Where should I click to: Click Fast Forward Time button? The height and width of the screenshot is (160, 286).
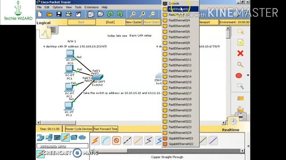[105, 129]
